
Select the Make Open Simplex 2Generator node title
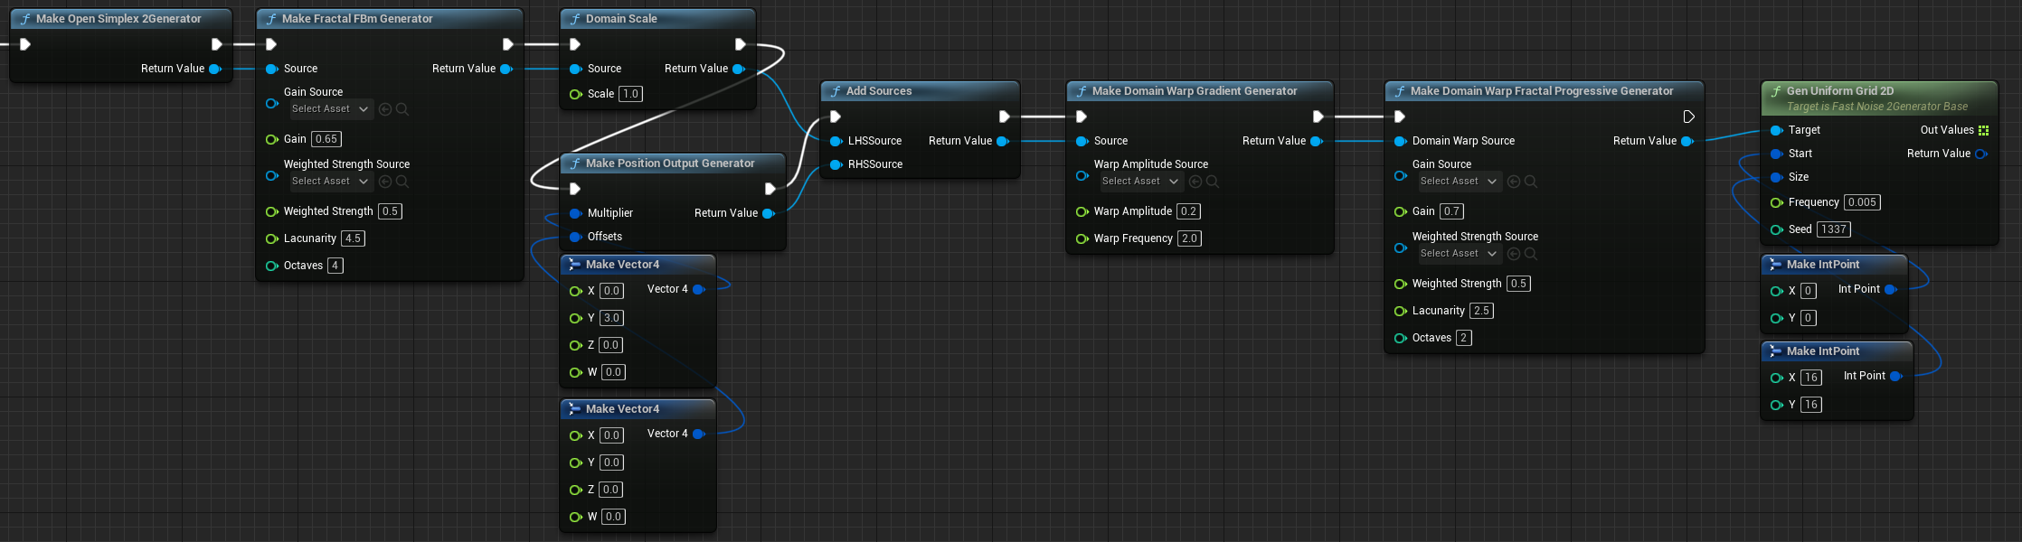click(118, 19)
